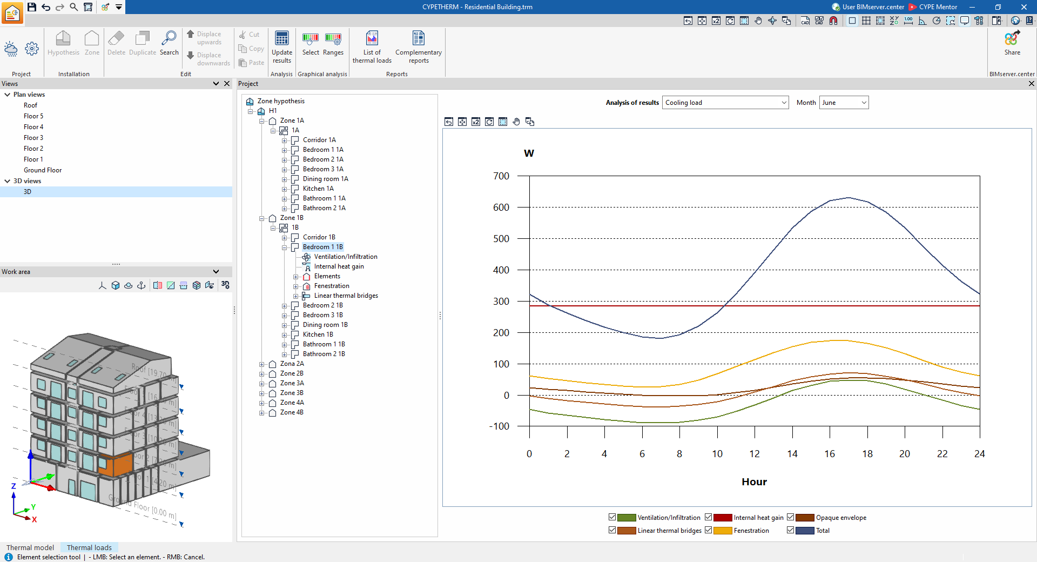The width and height of the screenshot is (1037, 562).
Task: Open the Analysis of results dropdown
Action: [x=725, y=103]
